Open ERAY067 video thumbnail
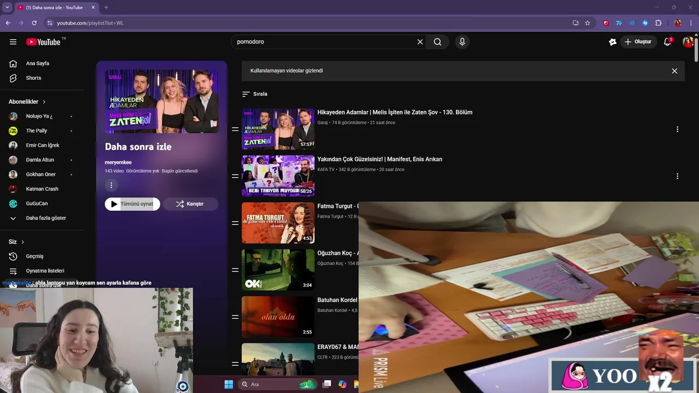Screen dimensions: 699x393 coord(278,359)
